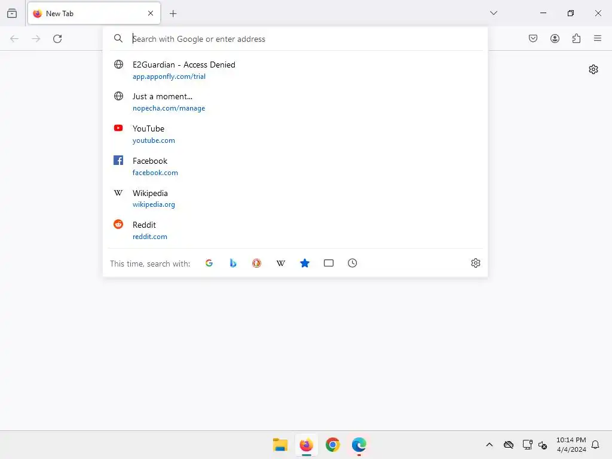The width and height of the screenshot is (612, 459).
Task: Open the Just a moment... suggestion
Action: pos(295,102)
